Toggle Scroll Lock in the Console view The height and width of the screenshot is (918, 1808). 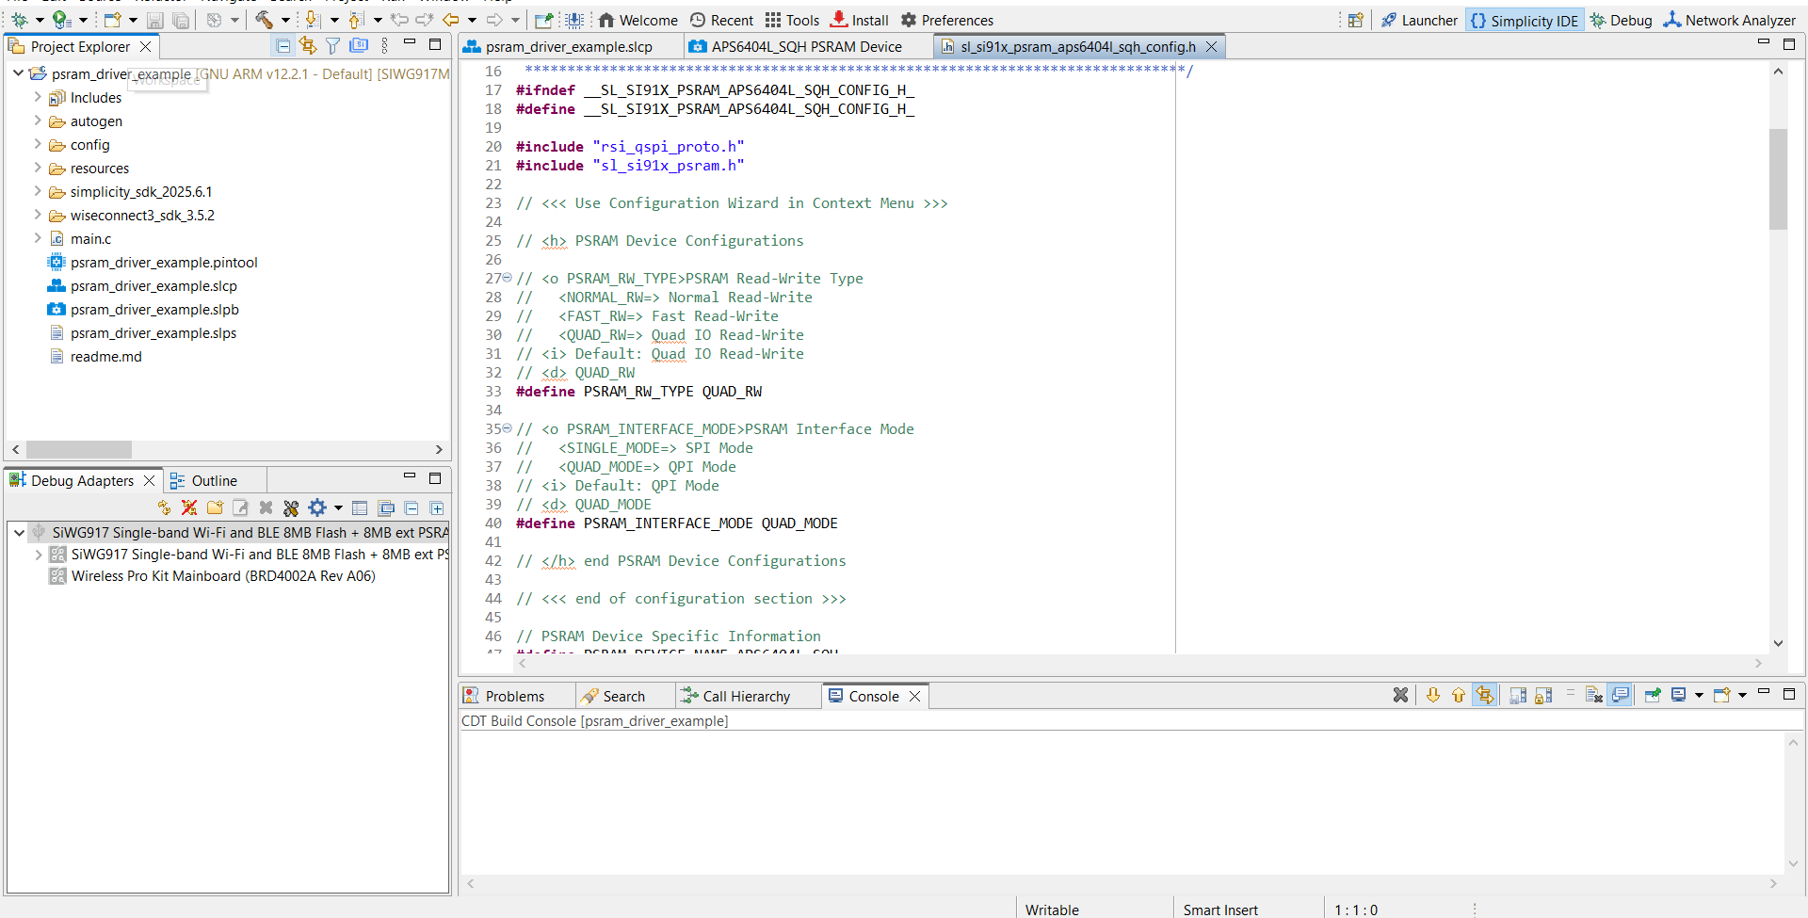tap(1542, 695)
